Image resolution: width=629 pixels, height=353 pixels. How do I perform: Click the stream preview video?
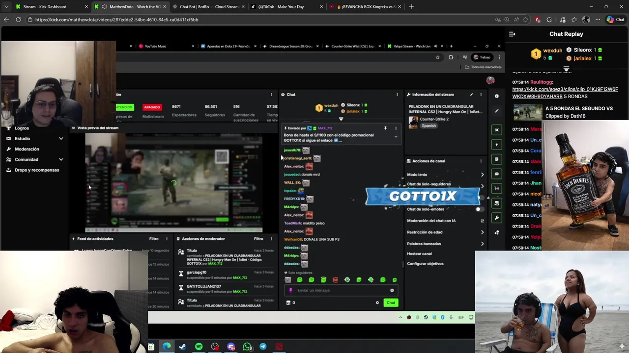pyautogui.click(x=173, y=183)
